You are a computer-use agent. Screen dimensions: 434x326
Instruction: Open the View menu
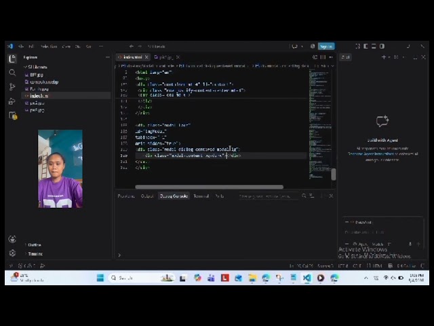[x=66, y=46]
